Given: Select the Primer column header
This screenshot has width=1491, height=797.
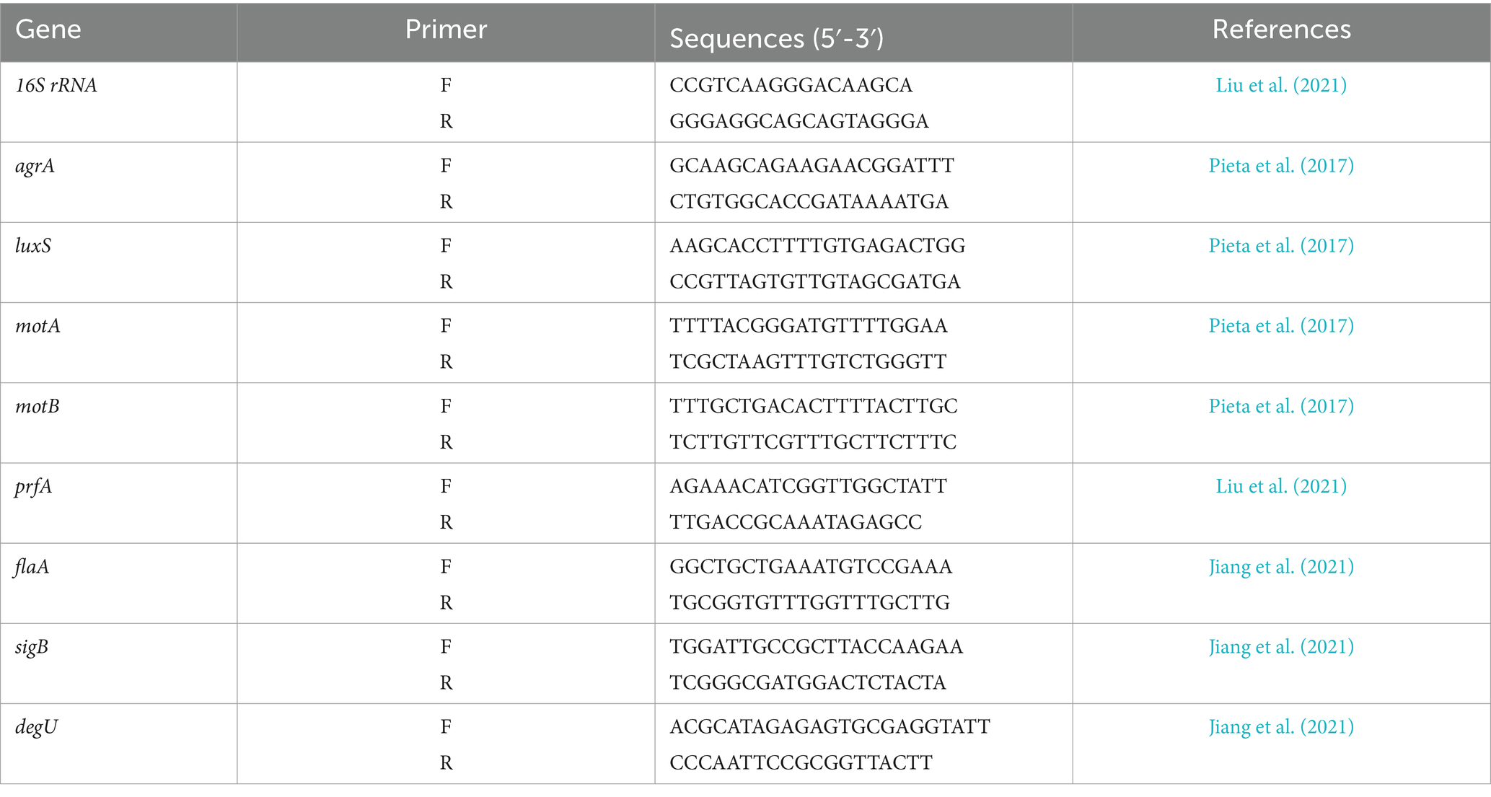Looking at the screenshot, I should (x=446, y=30).
